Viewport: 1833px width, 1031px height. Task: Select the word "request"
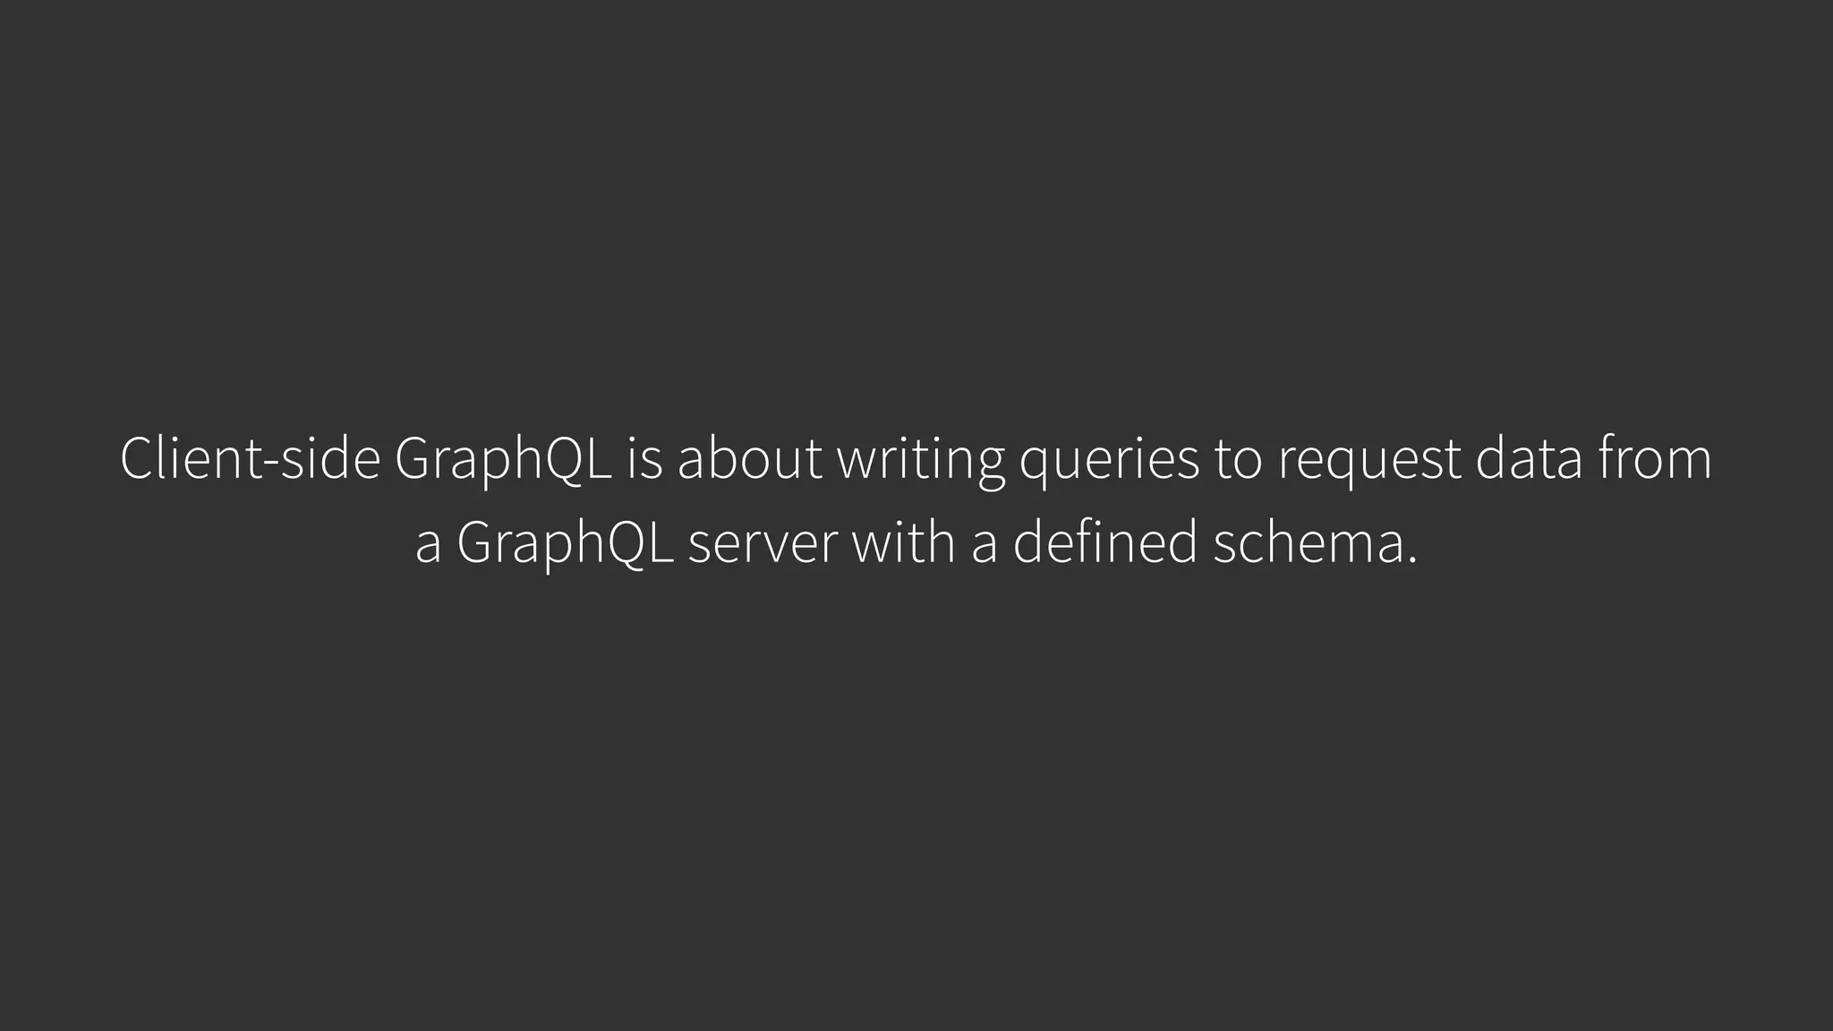(1368, 460)
